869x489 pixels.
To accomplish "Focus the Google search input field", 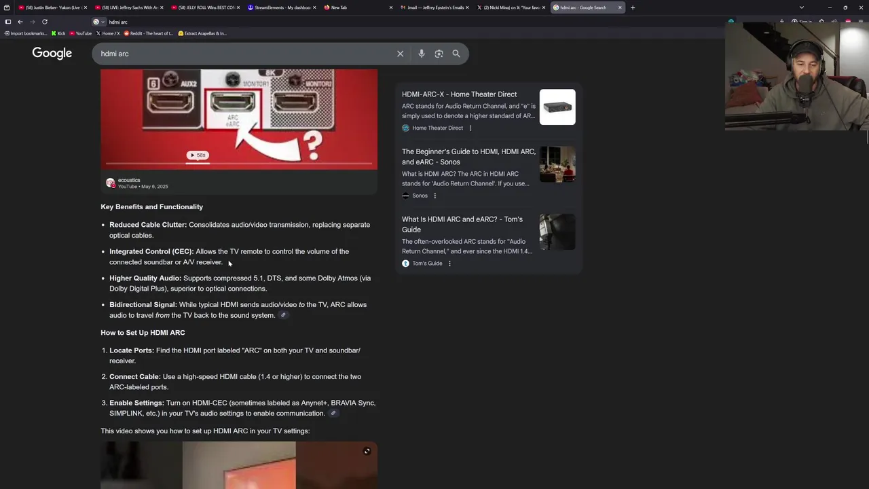I will (x=244, y=54).
